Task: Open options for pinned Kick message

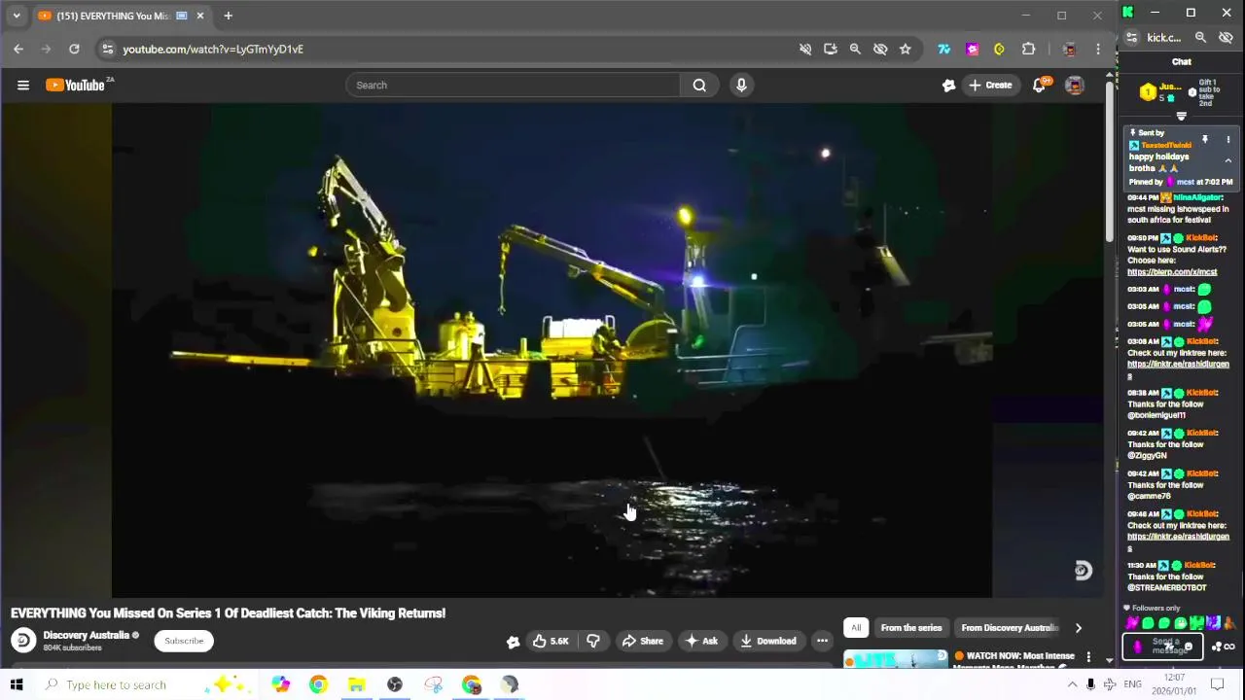Action: (1227, 140)
